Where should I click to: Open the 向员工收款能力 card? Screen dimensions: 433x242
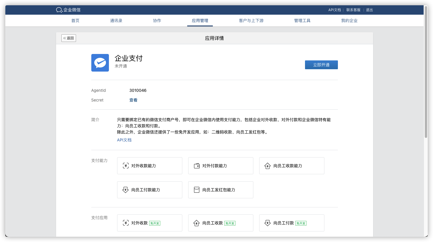(292, 166)
